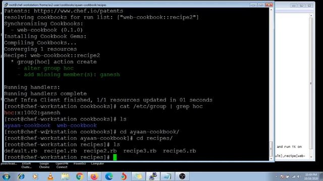This screenshot has height=181, width=323.
Task: Show hidden system tray icons
Action: (x=277, y=176)
